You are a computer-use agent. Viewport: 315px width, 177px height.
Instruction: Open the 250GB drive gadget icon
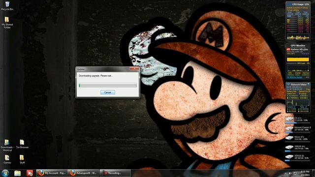(289, 156)
